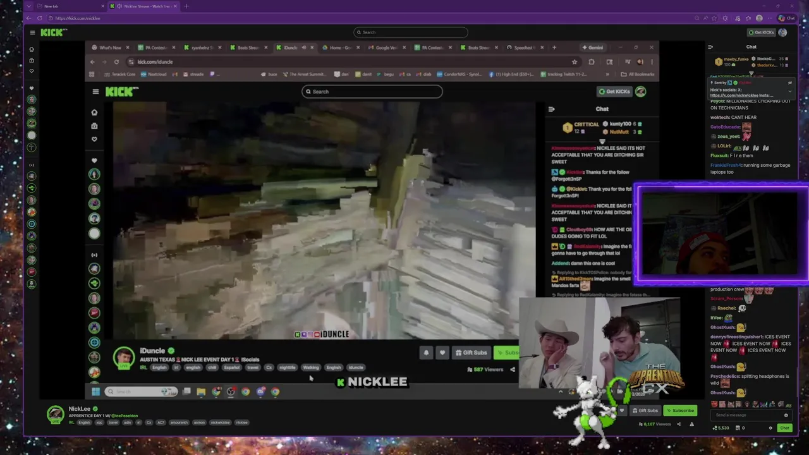Select the English tag under NickLee

pos(84,422)
